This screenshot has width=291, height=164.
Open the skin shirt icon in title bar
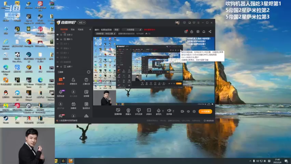[194, 23]
